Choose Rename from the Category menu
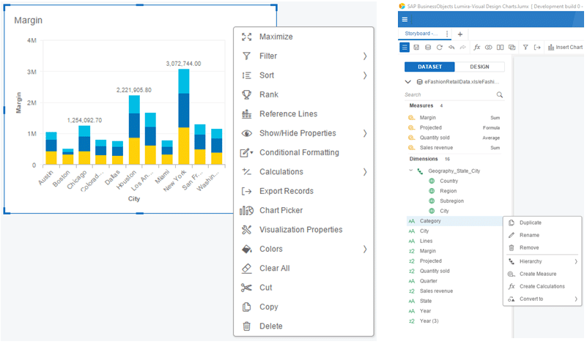The width and height of the screenshot is (587, 344). tap(542, 235)
